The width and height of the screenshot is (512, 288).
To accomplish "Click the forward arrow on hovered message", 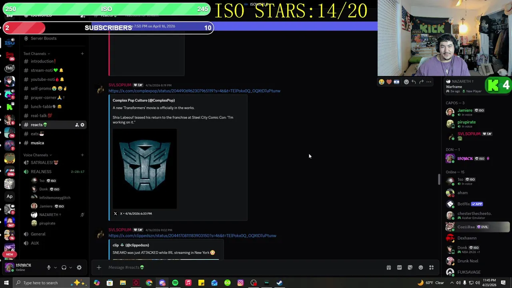I will point(421,82).
